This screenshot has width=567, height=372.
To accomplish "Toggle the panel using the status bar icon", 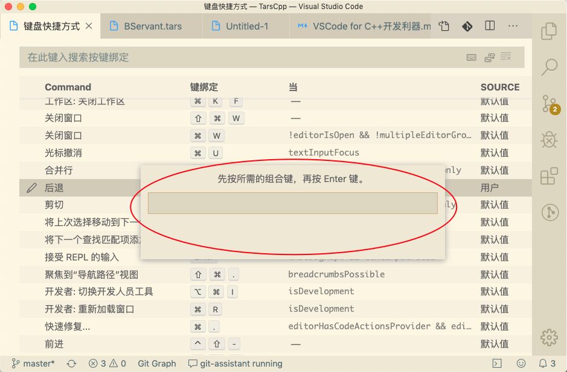I will (x=497, y=364).
